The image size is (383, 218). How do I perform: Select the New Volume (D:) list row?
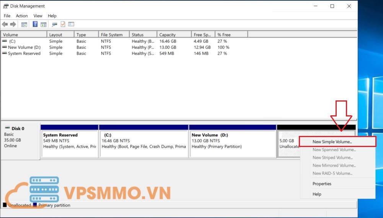[24, 47]
